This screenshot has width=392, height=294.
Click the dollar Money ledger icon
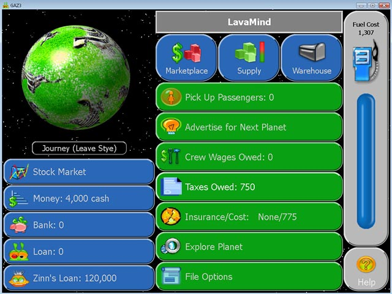pyautogui.click(x=18, y=198)
